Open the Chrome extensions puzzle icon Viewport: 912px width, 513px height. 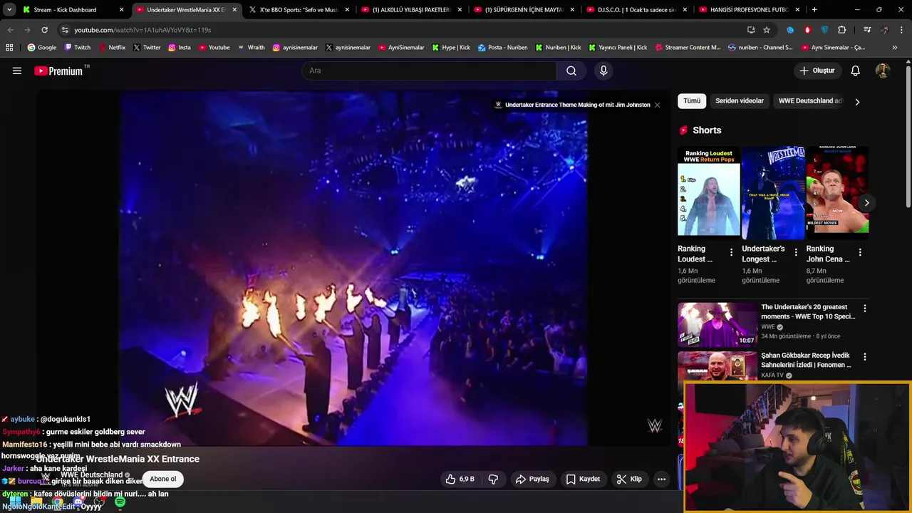[842, 30]
